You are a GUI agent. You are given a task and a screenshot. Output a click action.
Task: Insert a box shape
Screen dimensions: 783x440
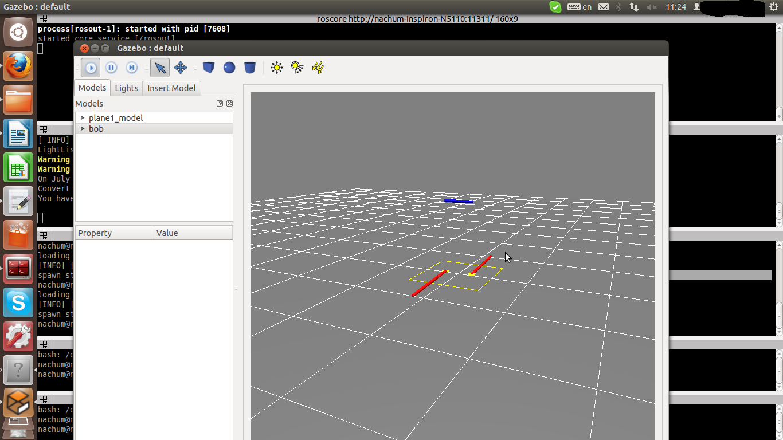(x=209, y=68)
